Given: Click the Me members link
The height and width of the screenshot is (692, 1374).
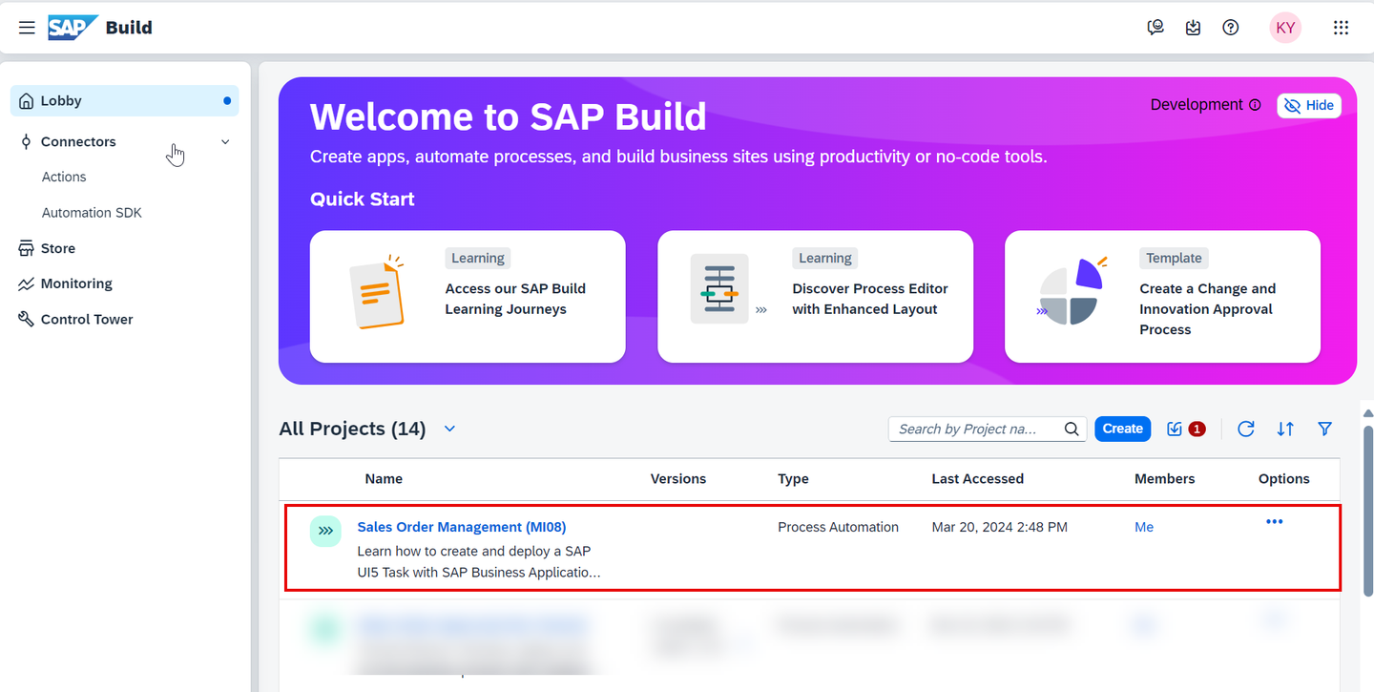Looking at the screenshot, I should click(x=1144, y=527).
